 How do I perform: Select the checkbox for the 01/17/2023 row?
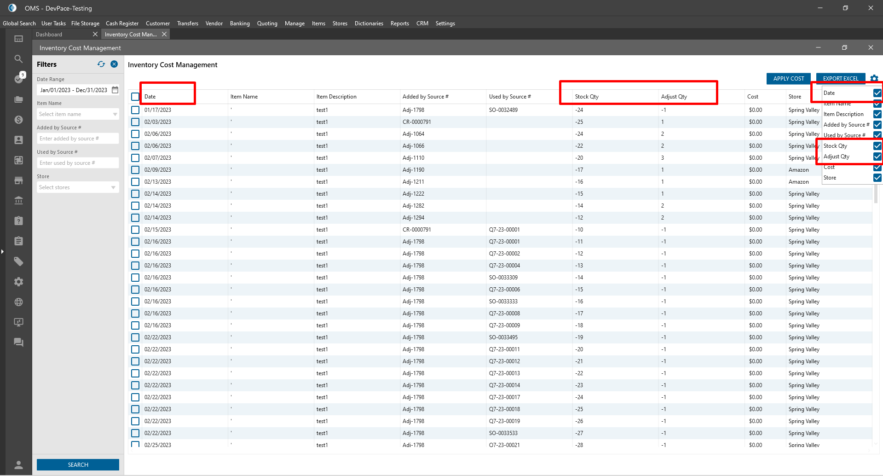point(135,110)
